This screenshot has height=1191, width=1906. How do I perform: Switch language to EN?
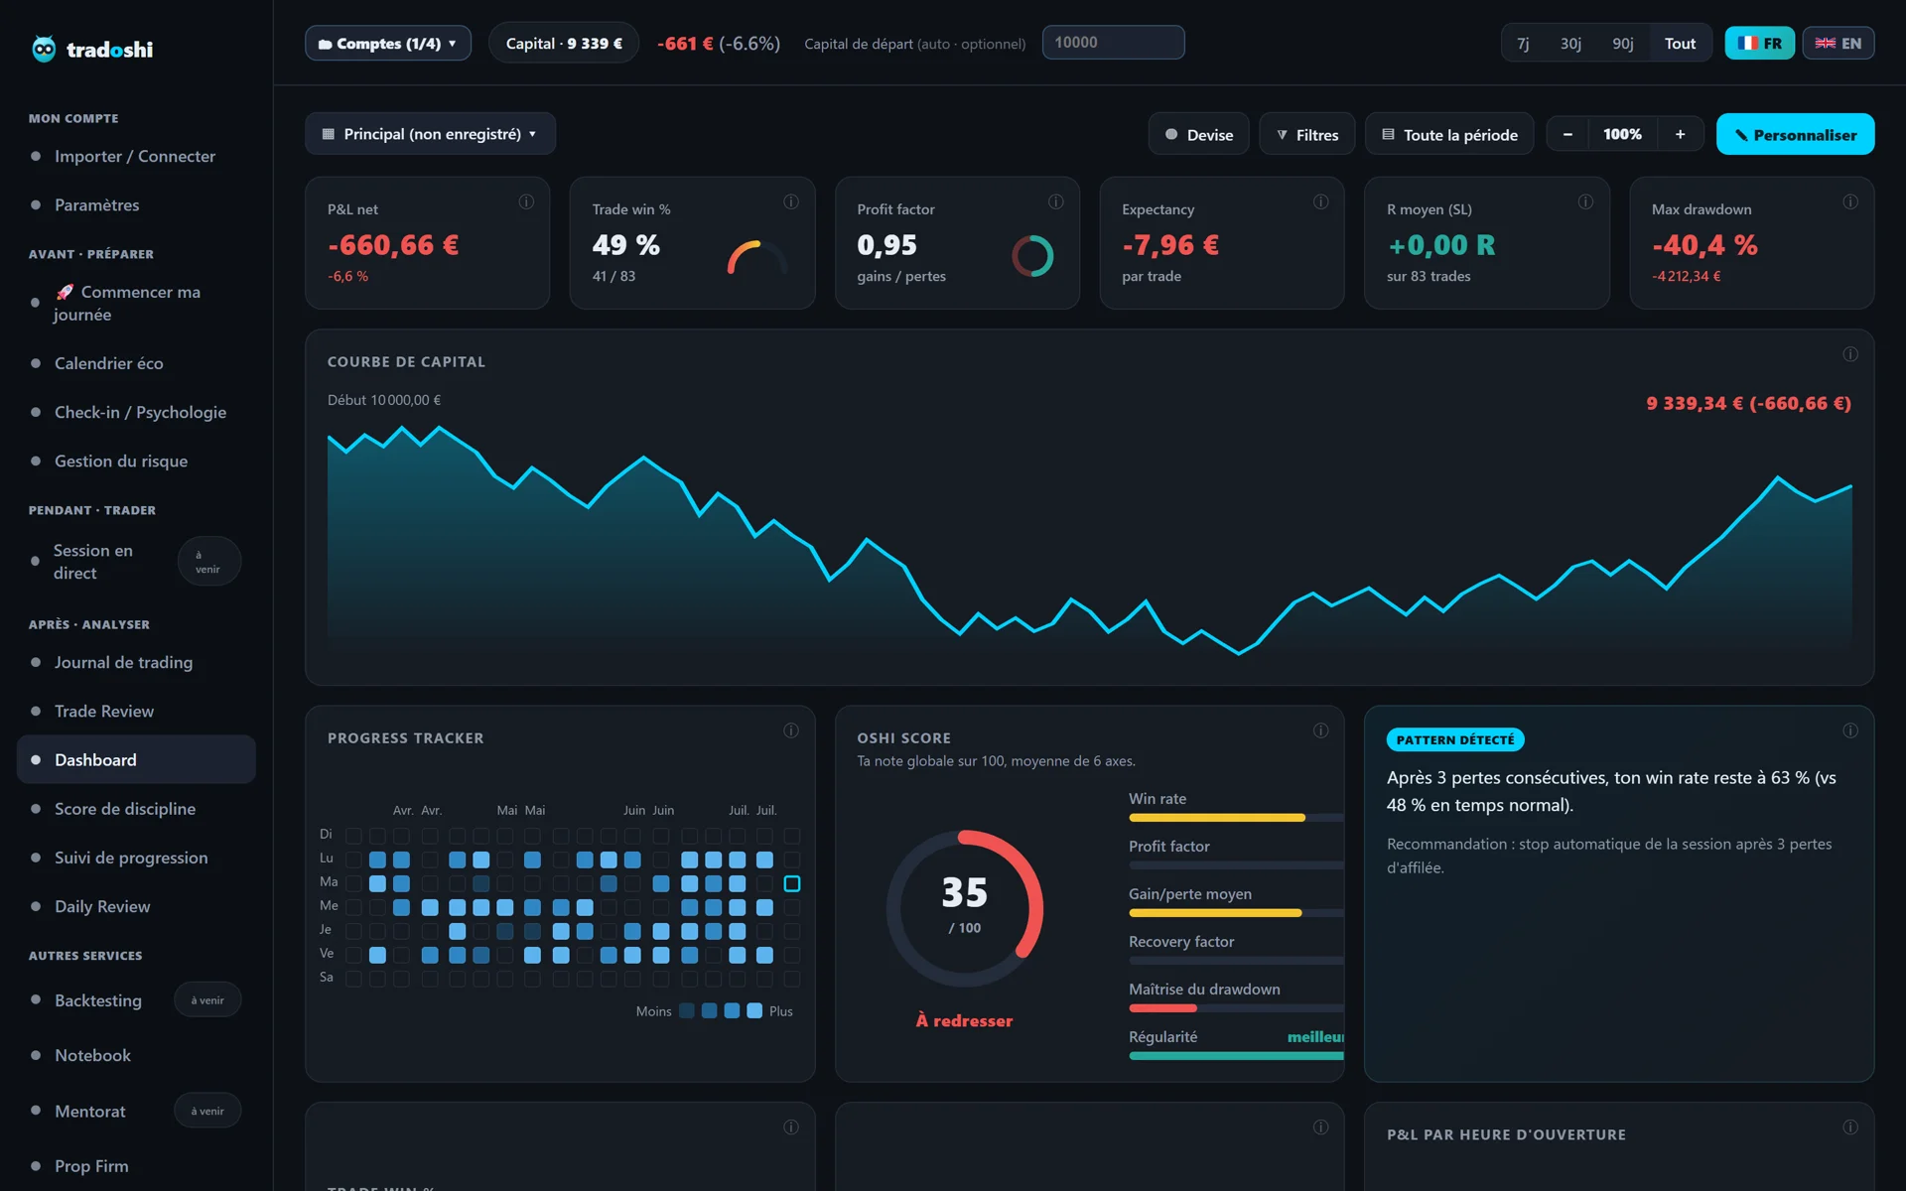(1838, 43)
